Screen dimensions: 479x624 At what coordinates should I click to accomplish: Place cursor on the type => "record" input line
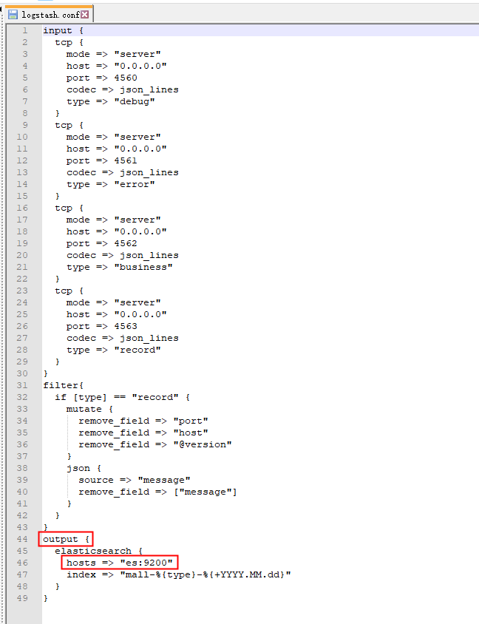click(113, 350)
